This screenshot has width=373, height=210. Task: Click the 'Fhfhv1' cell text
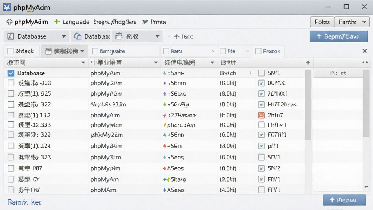pyautogui.click(x=277, y=125)
